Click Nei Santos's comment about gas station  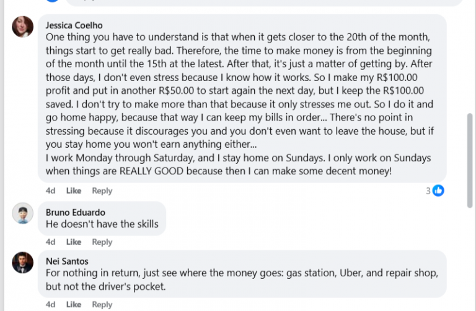(242, 279)
